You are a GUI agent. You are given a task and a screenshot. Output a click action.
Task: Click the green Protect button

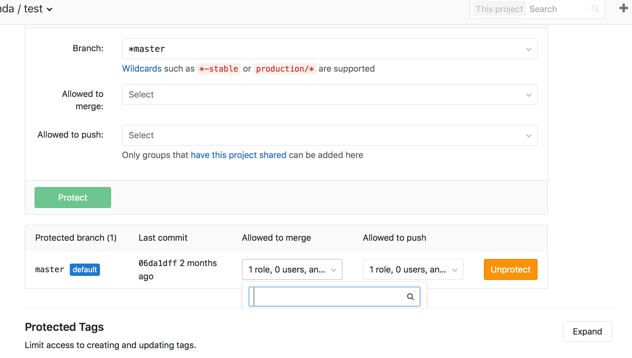pyautogui.click(x=73, y=198)
